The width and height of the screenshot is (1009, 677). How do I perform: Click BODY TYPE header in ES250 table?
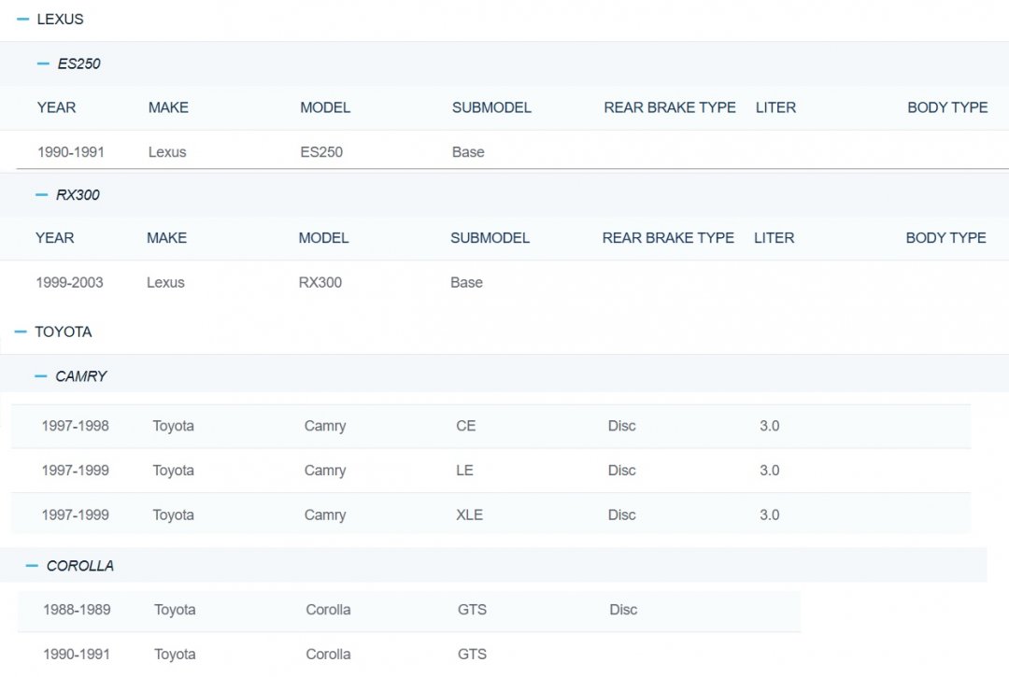tap(948, 107)
